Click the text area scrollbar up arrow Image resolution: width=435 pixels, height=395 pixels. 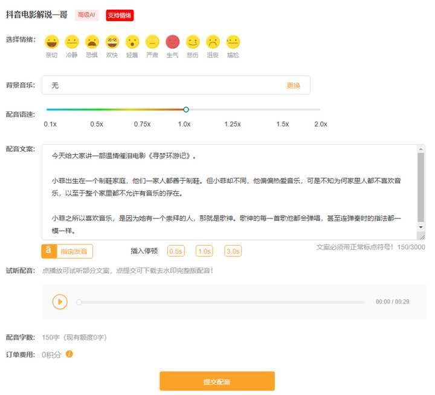pyautogui.click(x=421, y=149)
